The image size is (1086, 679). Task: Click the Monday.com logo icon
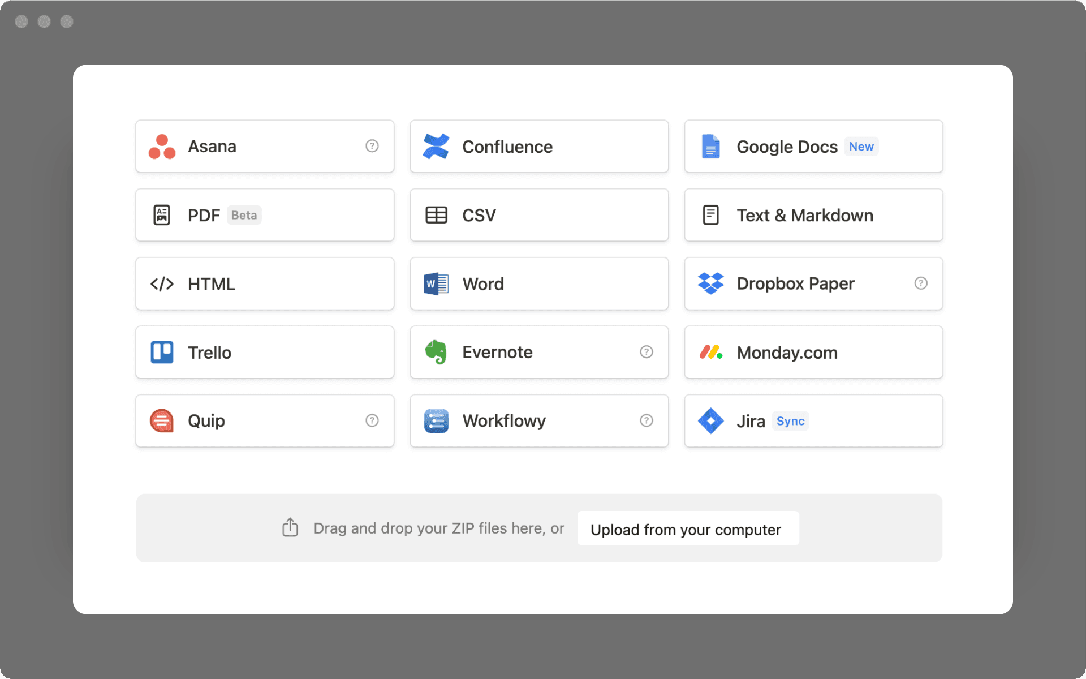click(x=711, y=352)
